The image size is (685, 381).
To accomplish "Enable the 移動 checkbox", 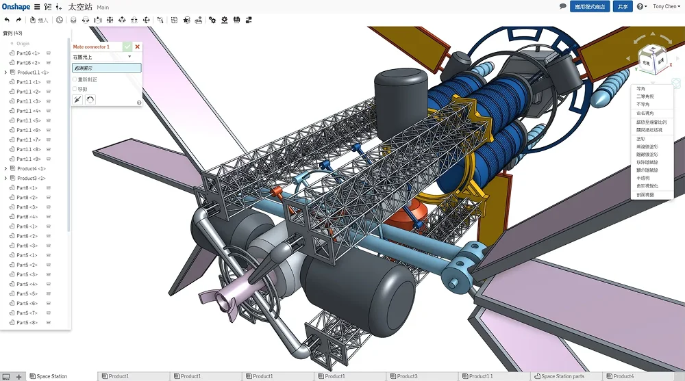I will (x=75, y=89).
